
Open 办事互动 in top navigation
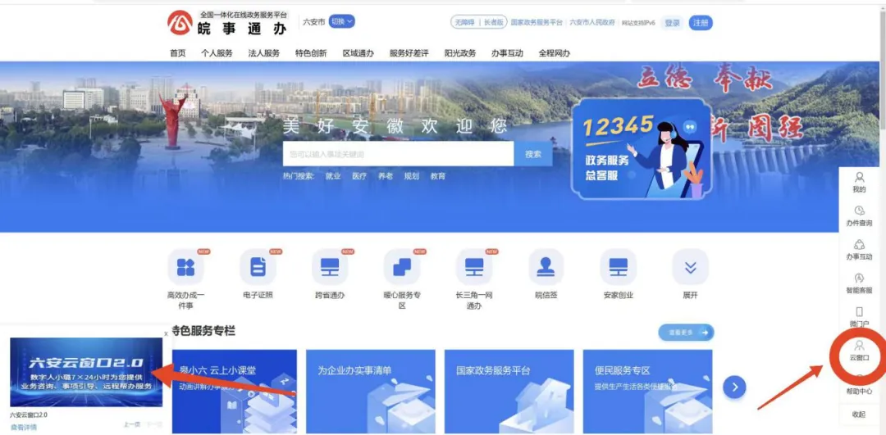click(x=507, y=53)
